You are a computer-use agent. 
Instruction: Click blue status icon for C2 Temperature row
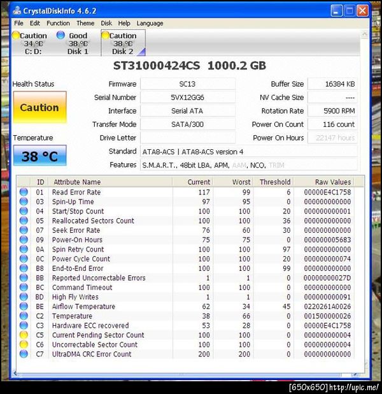pos(24,316)
